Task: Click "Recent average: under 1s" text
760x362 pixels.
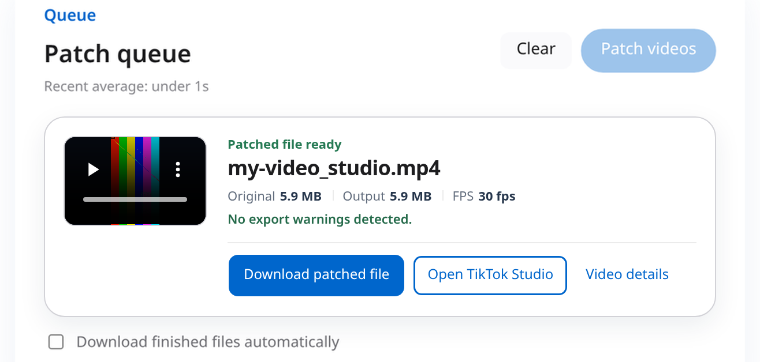Action: point(126,87)
